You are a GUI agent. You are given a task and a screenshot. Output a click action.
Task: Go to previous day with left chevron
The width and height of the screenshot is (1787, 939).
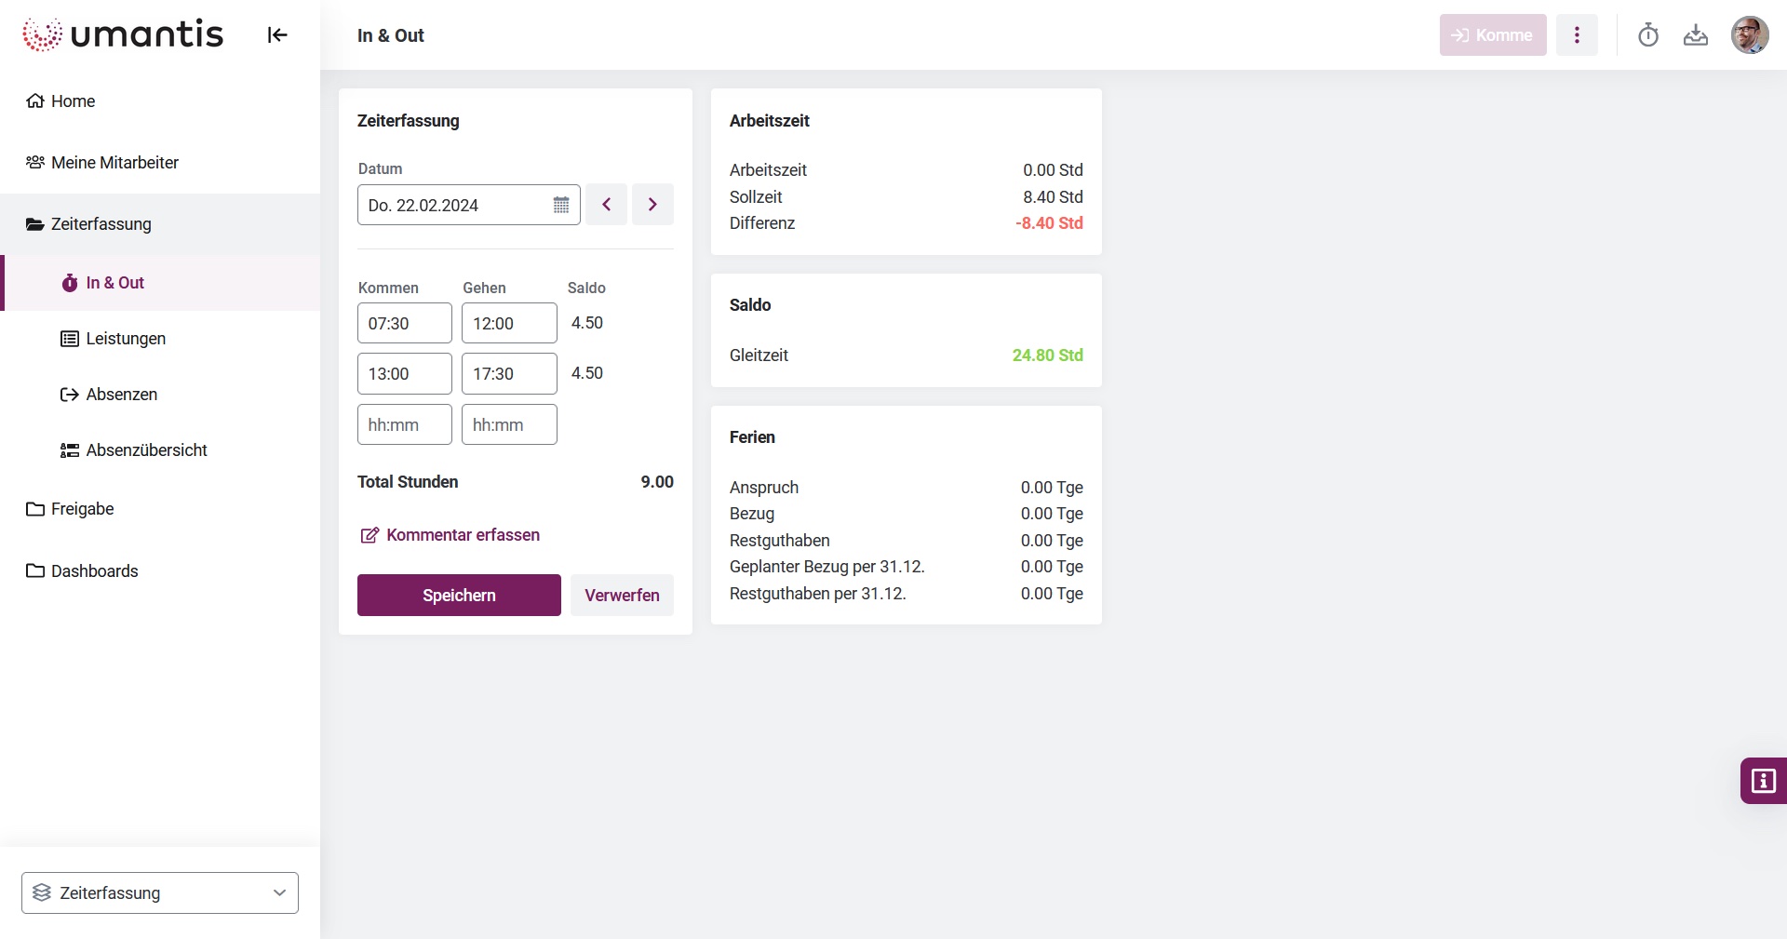[606, 205]
